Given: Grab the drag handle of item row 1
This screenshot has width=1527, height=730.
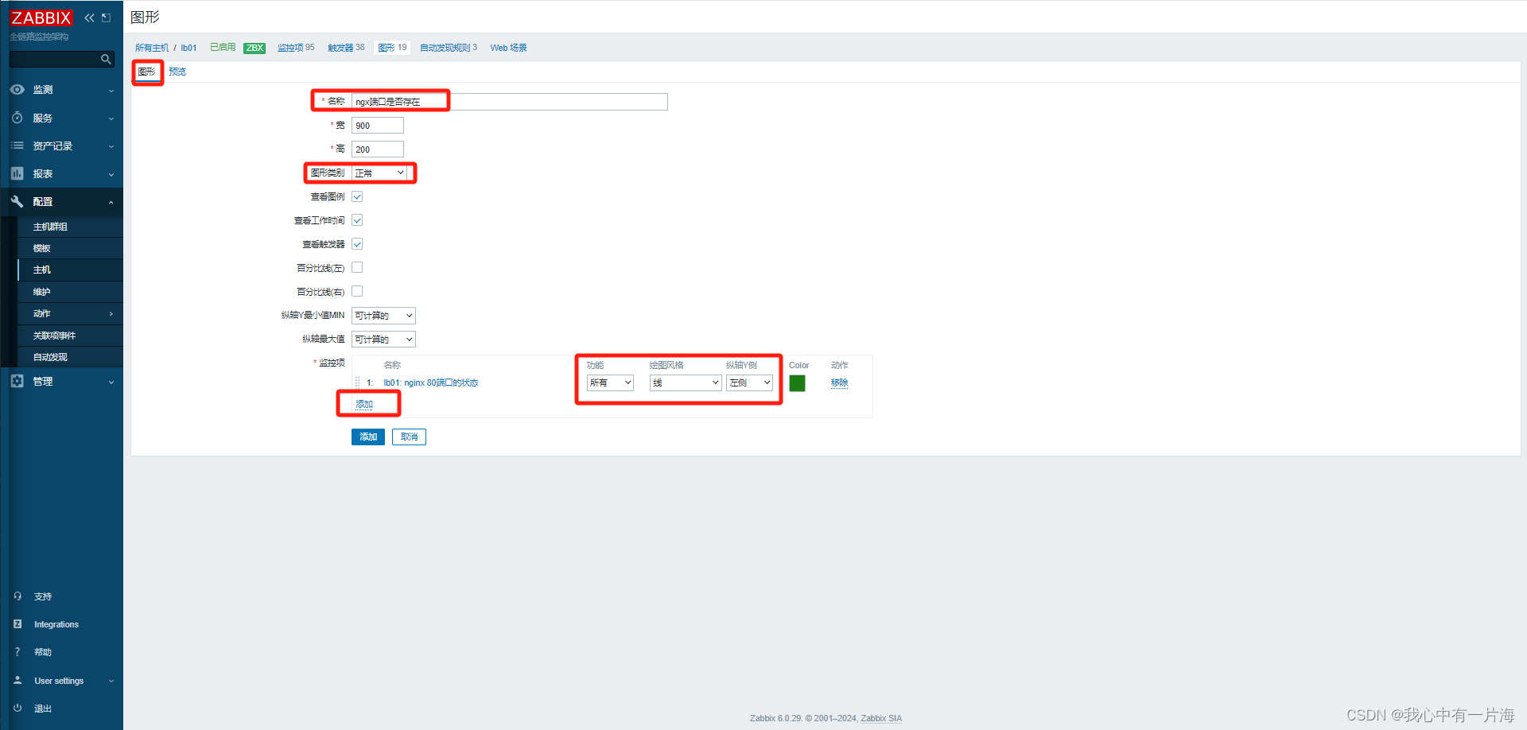Looking at the screenshot, I should click(357, 382).
